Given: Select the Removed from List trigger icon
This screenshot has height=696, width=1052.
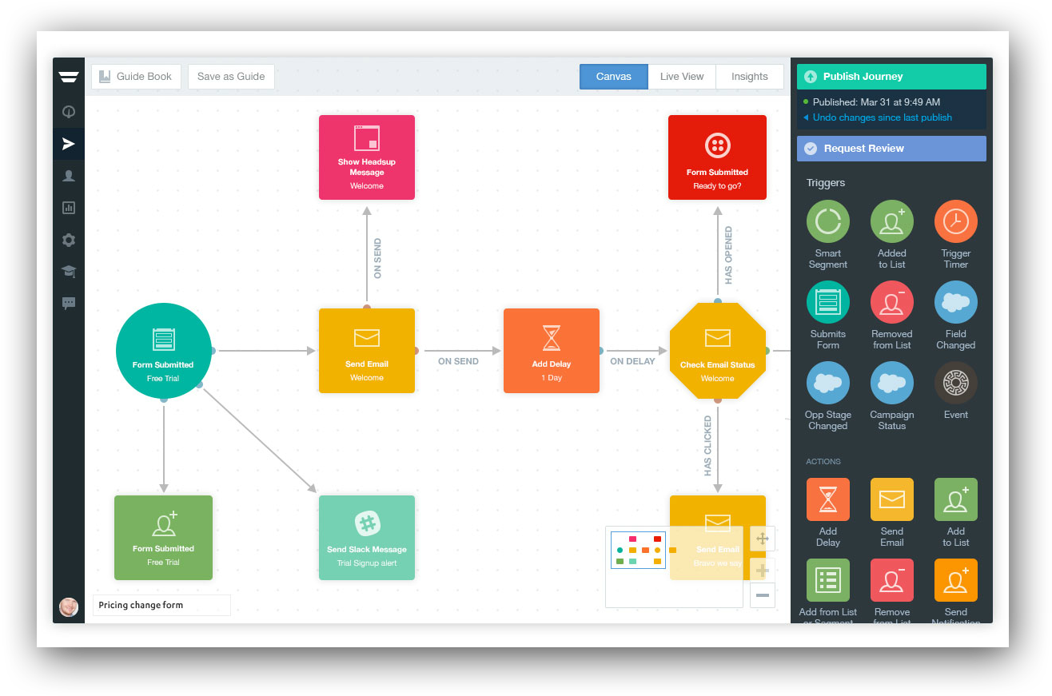Looking at the screenshot, I should click(892, 302).
